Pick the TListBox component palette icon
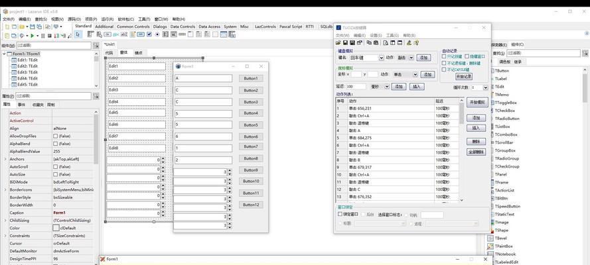 coord(165,34)
